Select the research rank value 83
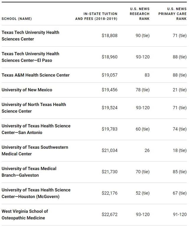Screen dimensions: 189x227 point(147,75)
